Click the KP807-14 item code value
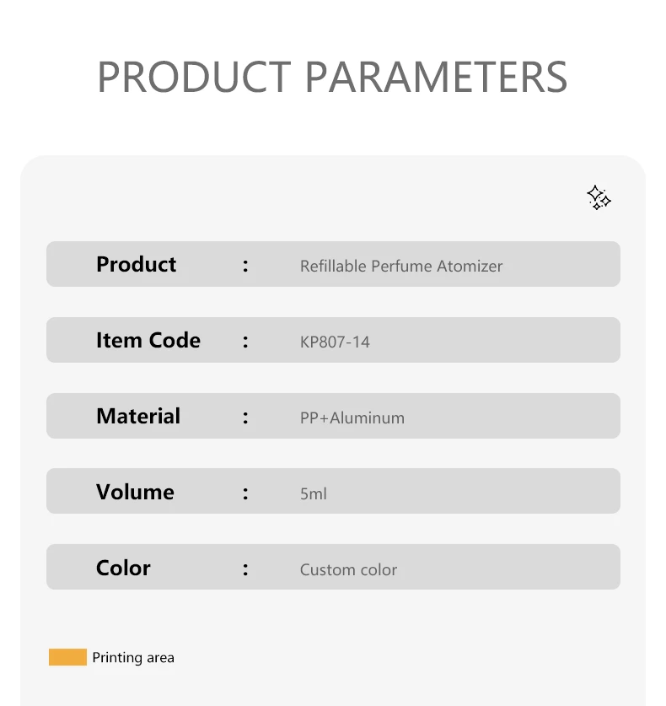The height and width of the screenshot is (706, 666). coord(335,342)
